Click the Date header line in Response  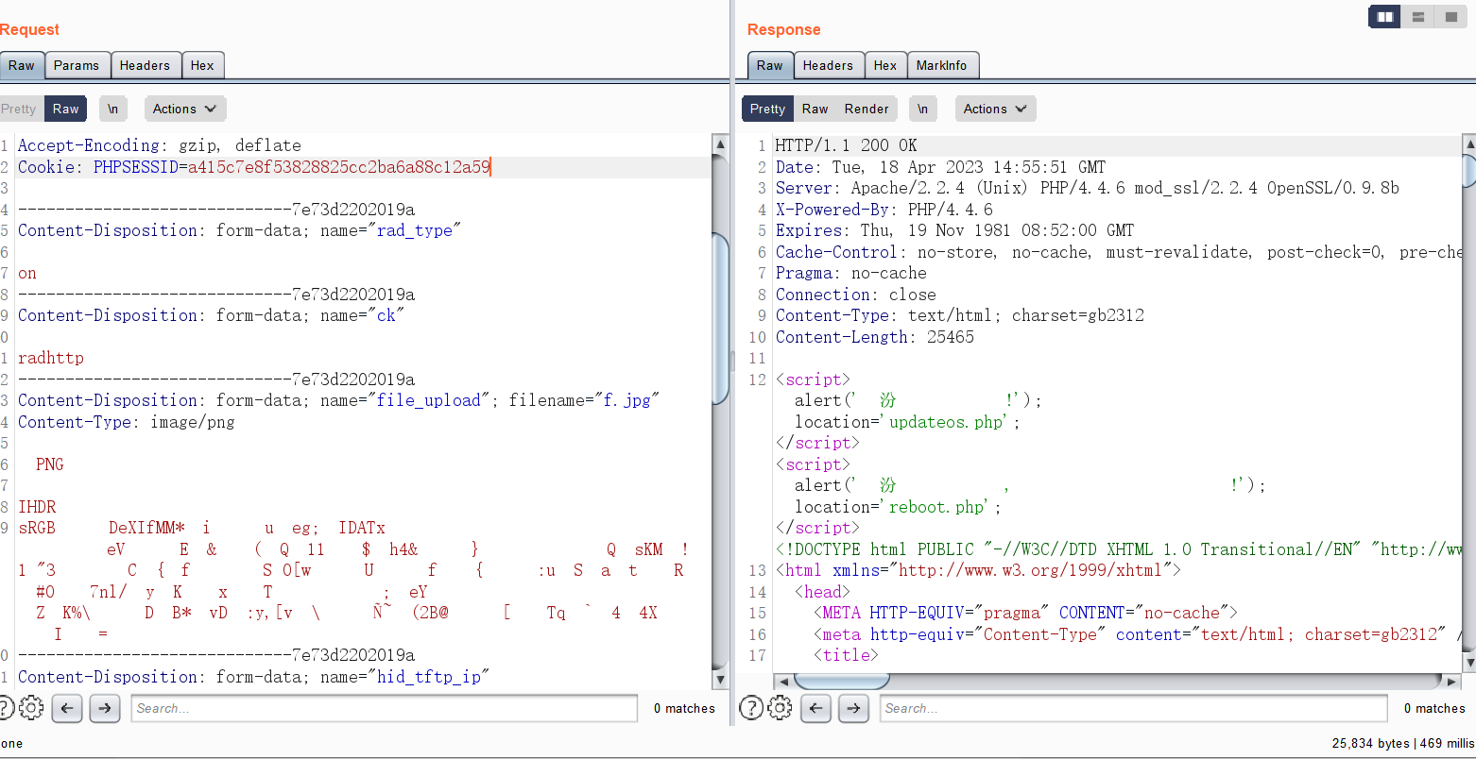[x=940, y=167]
